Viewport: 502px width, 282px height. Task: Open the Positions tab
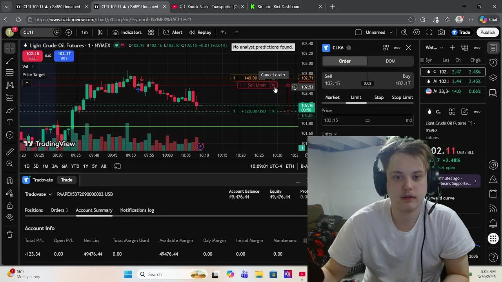coord(34,210)
